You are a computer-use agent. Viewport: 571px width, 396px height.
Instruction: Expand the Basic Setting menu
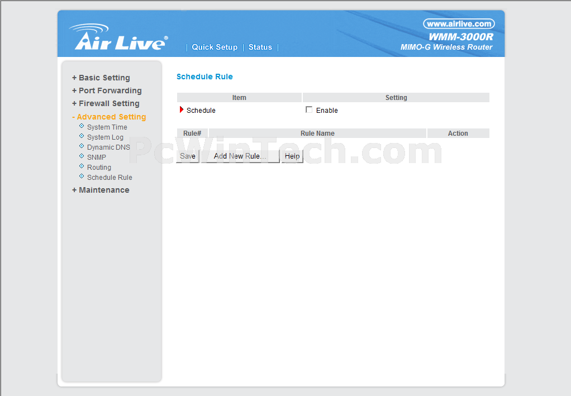point(101,78)
